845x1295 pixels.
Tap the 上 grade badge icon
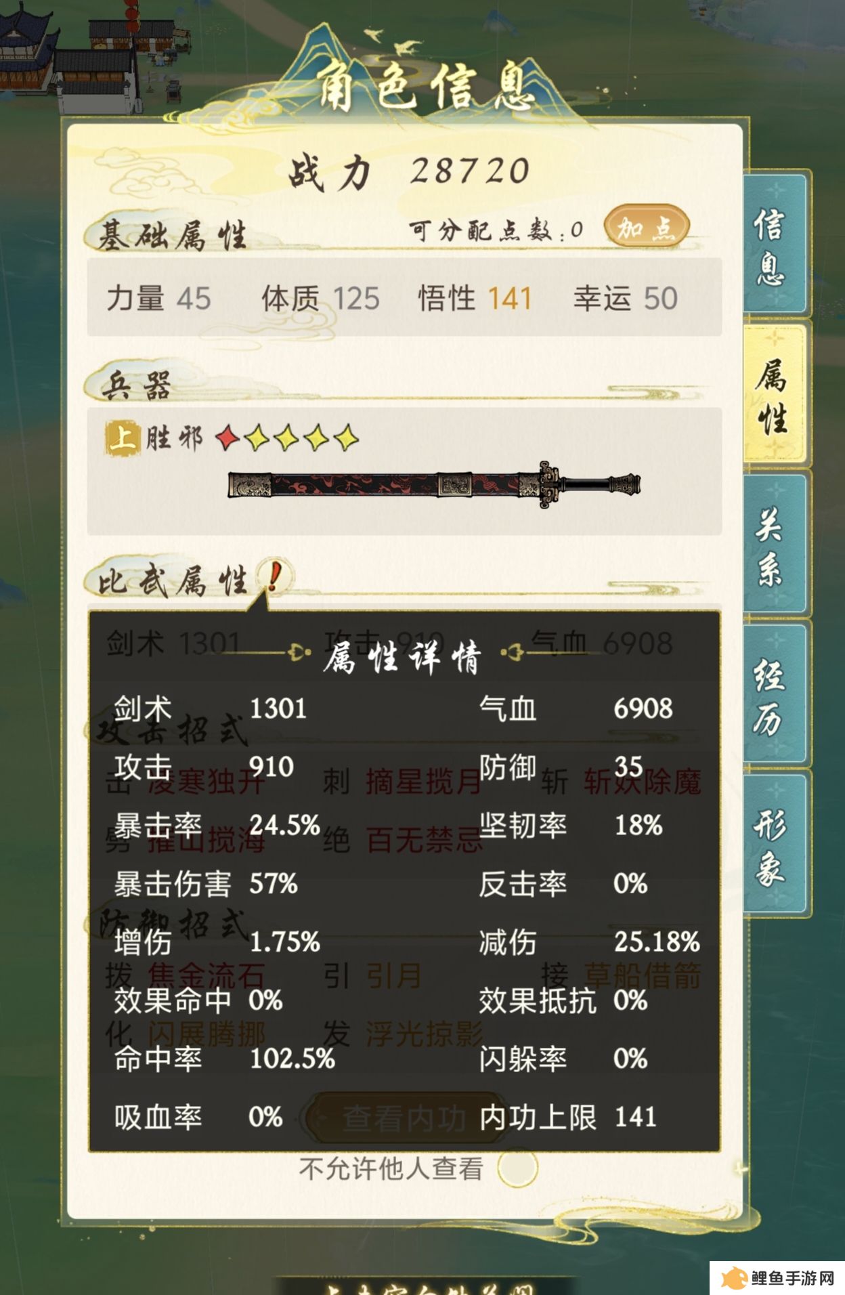coord(123,438)
